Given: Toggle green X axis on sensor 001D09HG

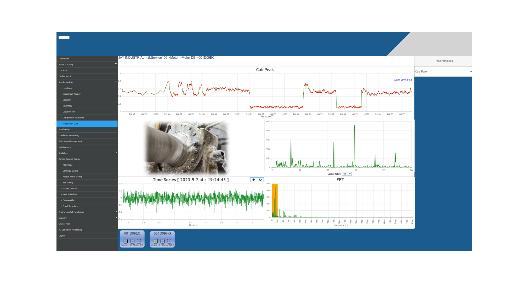Looking at the screenshot, I should point(156,241).
